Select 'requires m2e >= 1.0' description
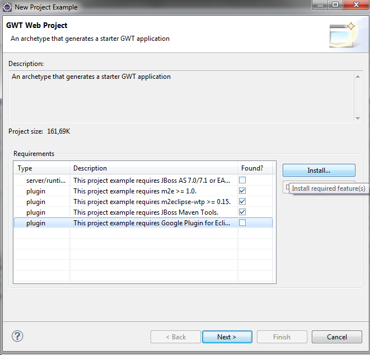 tap(135, 191)
